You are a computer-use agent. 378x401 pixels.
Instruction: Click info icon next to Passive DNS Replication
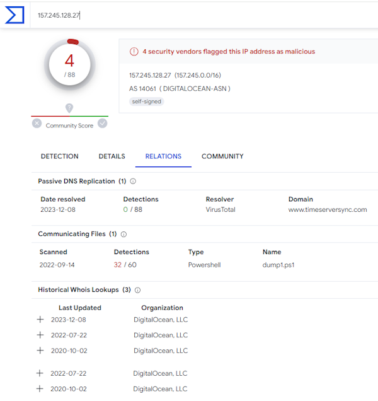point(133,182)
